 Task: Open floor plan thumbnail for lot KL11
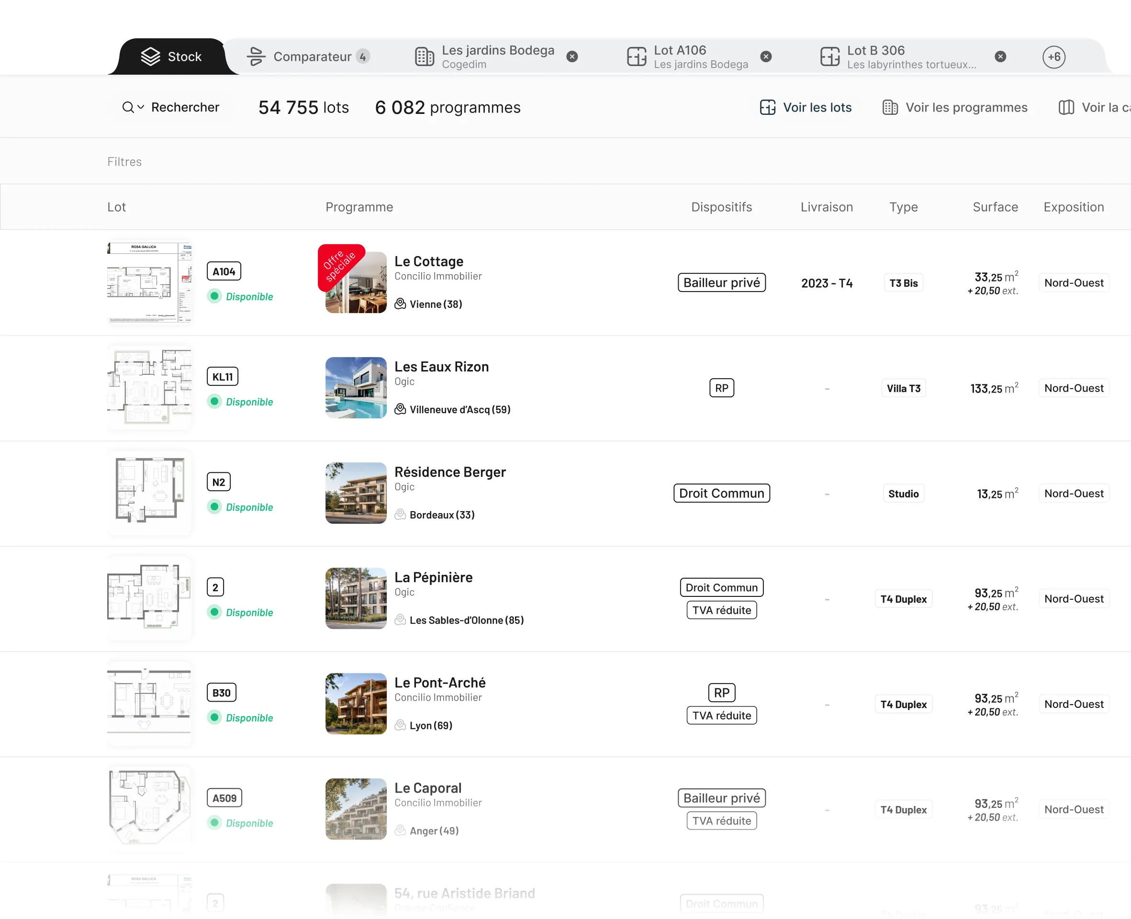(x=149, y=388)
